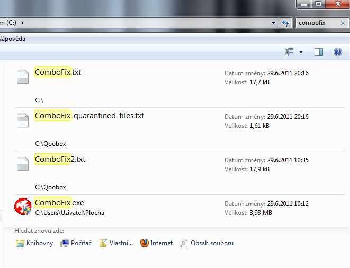
Task: Click the 1,61 kB size value
Action: [x=259, y=126]
